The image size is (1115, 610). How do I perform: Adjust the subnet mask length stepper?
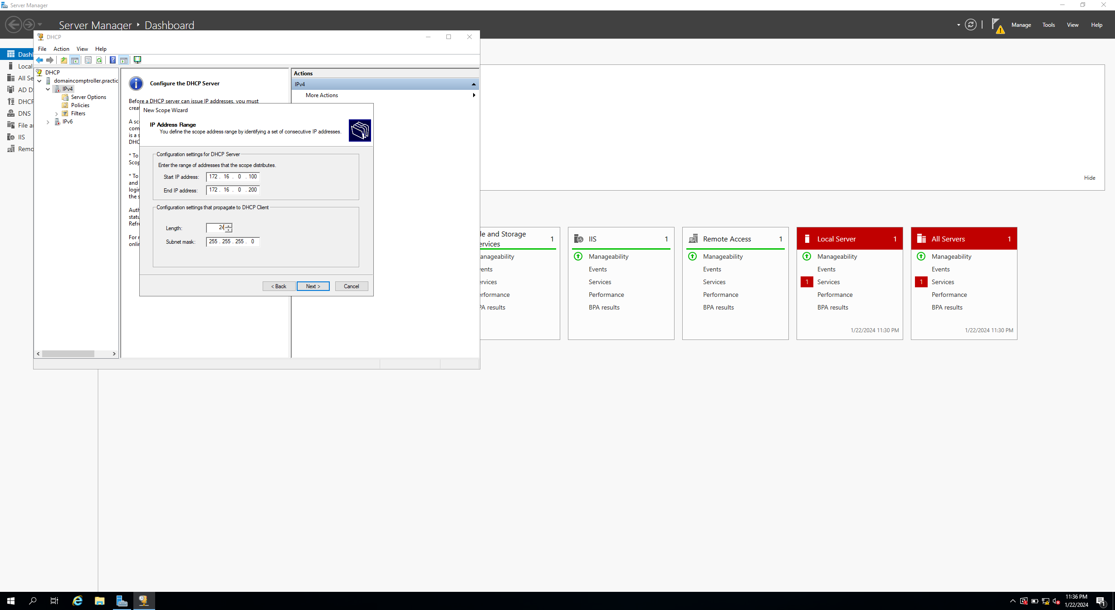(228, 227)
